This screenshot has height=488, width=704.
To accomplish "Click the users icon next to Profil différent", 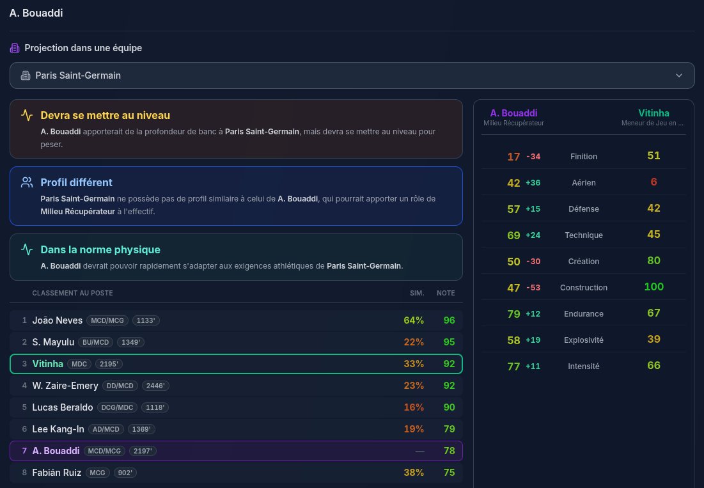I will [27, 182].
